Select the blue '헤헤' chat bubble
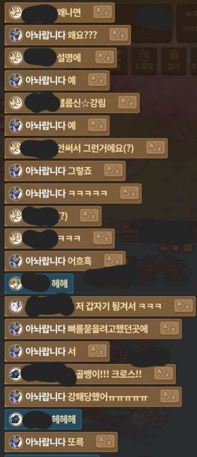This screenshot has height=457, width=197. (x=39, y=283)
